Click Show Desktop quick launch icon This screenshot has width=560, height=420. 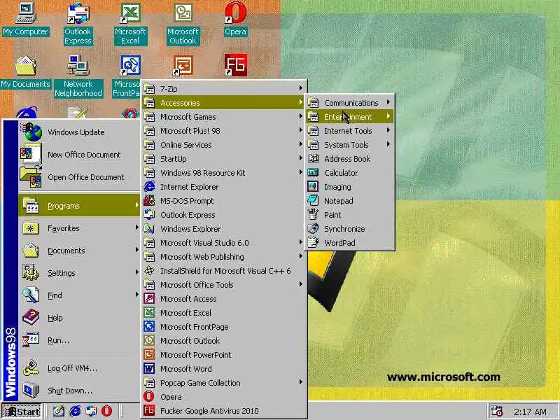click(59, 412)
